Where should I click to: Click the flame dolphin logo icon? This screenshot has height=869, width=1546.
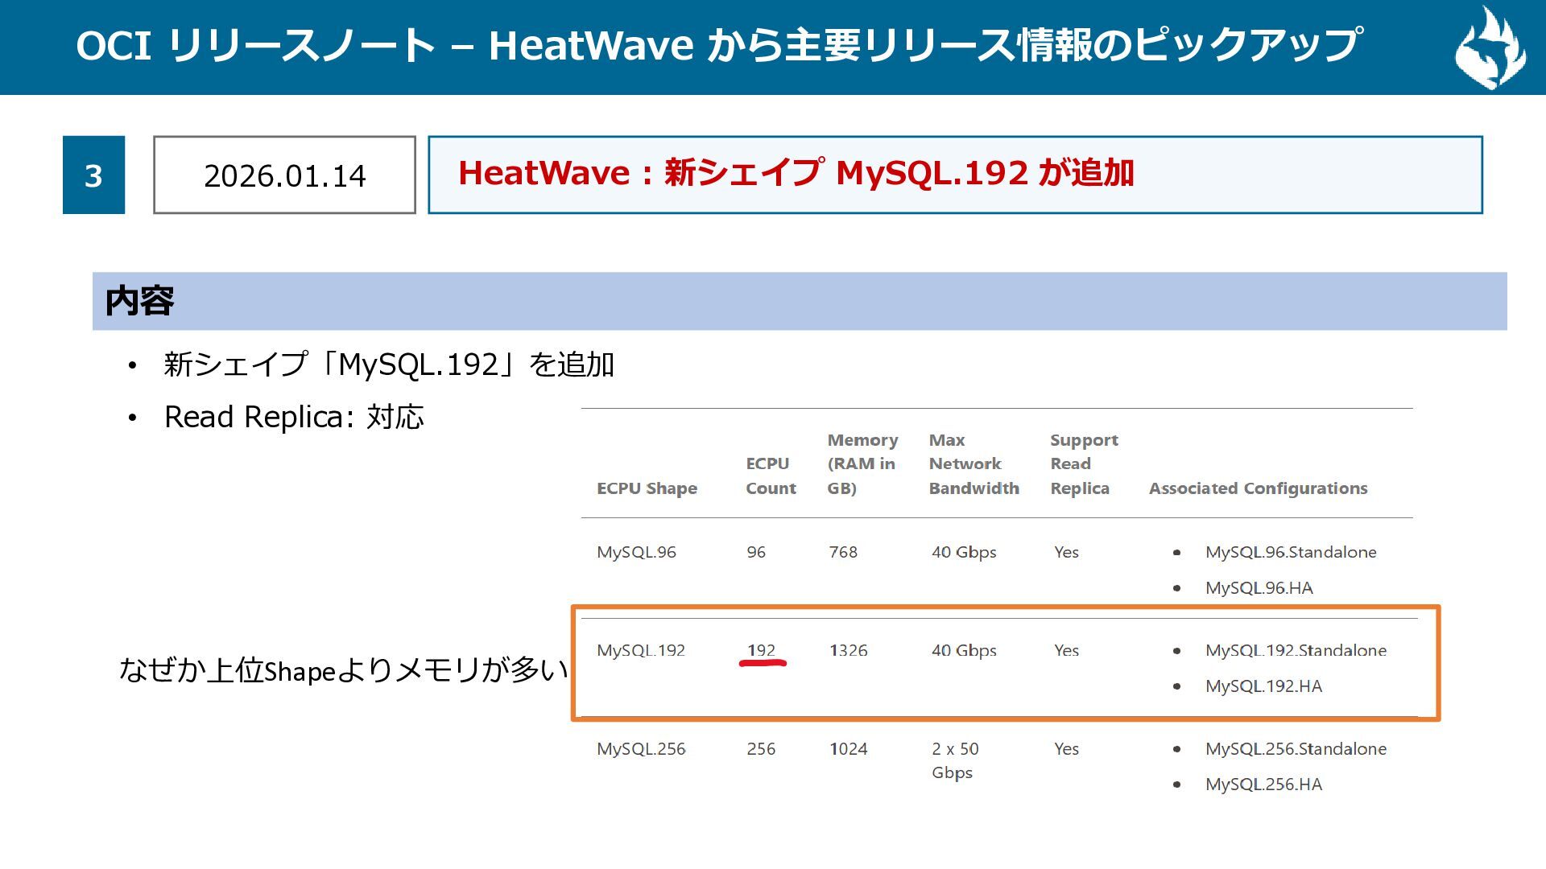(x=1490, y=48)
